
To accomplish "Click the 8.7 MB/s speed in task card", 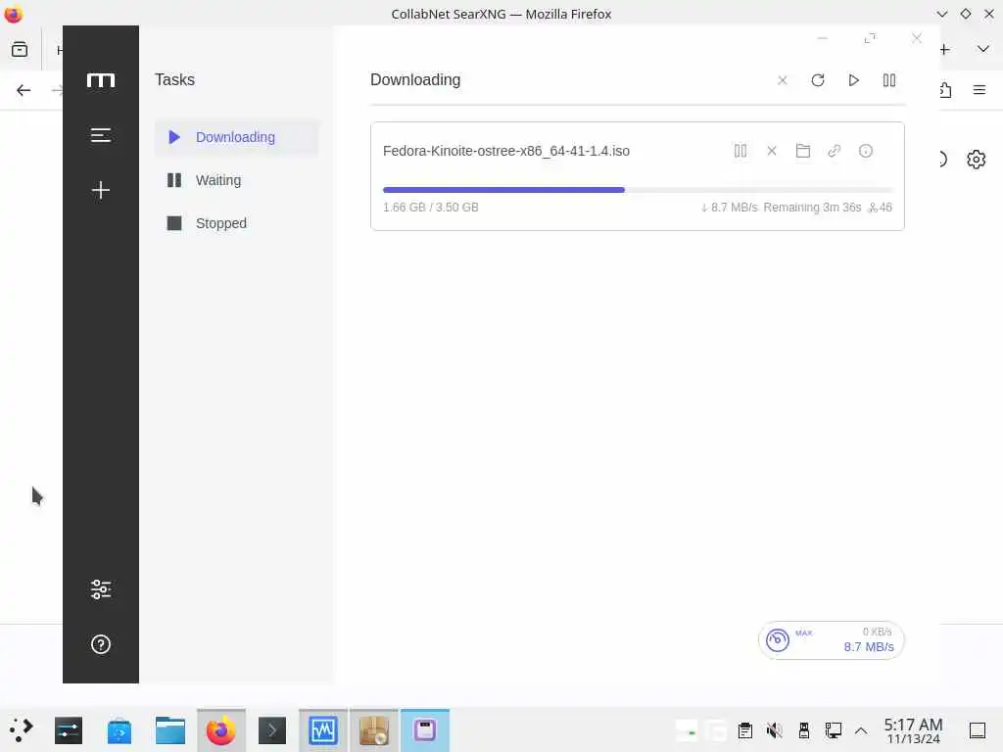I will pyautogui.click(x=734, y=208).
